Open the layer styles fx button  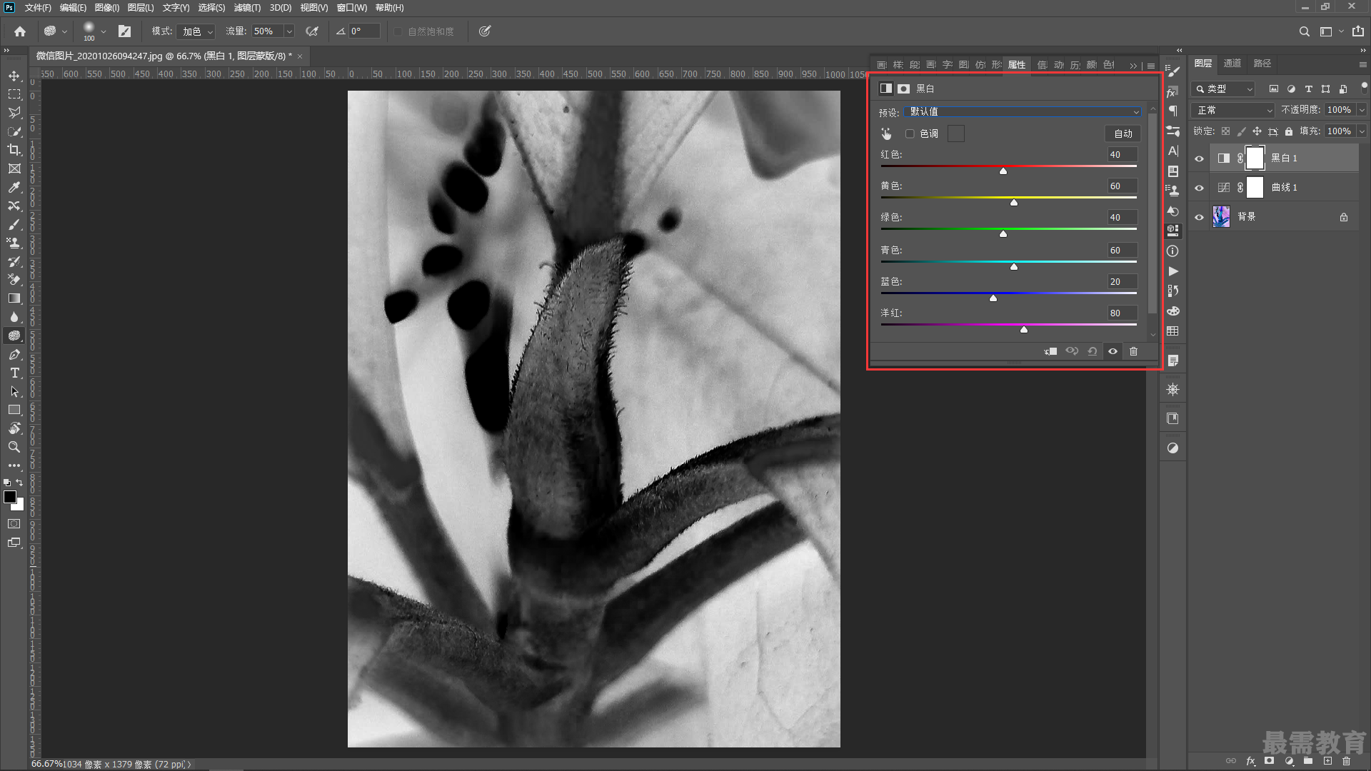pos(1250,761)
